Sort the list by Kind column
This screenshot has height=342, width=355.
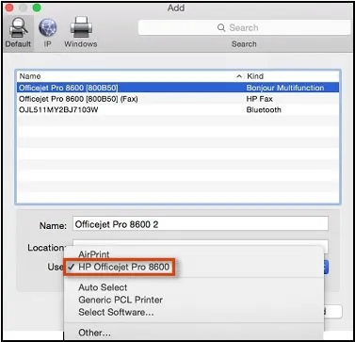coord(255,76)
